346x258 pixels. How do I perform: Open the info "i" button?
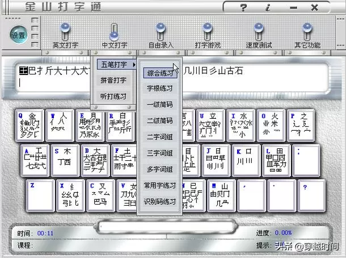coord(268,8)
